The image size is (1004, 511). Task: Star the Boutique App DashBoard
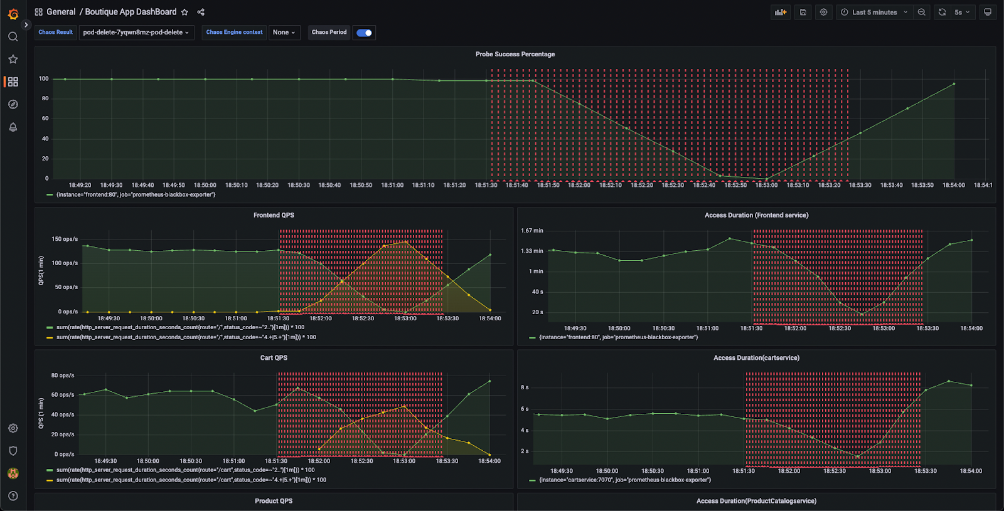[184, 12]
